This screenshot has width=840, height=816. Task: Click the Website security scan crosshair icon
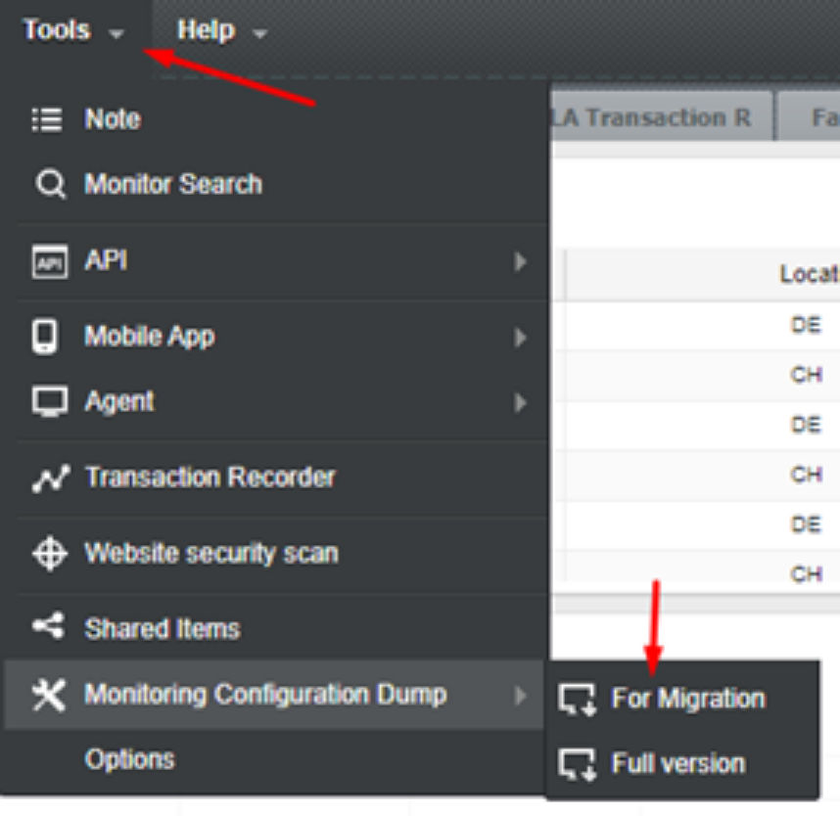(x=50, y=553)
